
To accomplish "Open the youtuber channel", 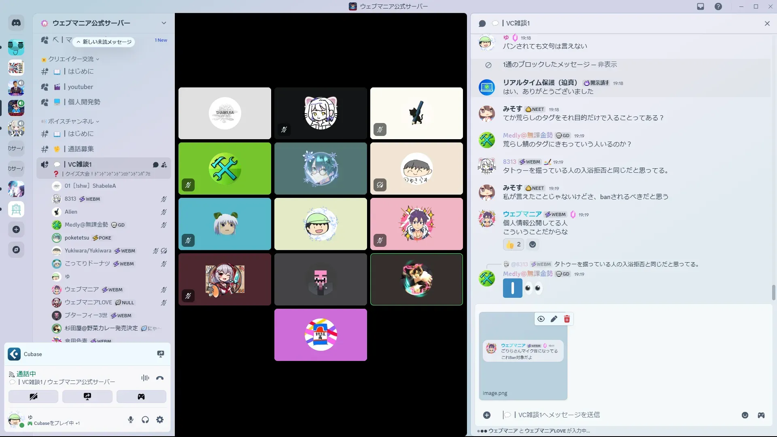I will 81,87.
